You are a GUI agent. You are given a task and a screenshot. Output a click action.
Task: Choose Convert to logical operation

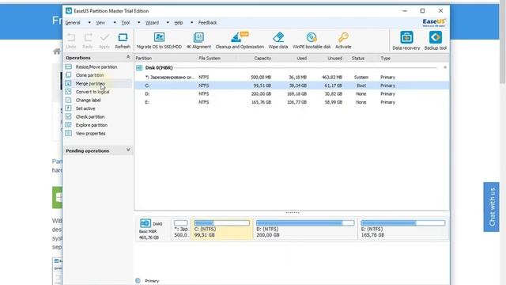coord(93,92)
